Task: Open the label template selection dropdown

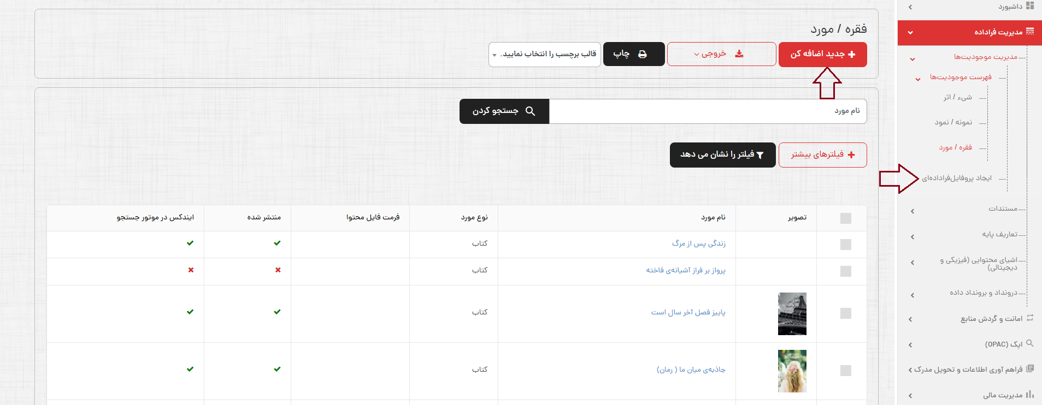Action: [545, 54]
